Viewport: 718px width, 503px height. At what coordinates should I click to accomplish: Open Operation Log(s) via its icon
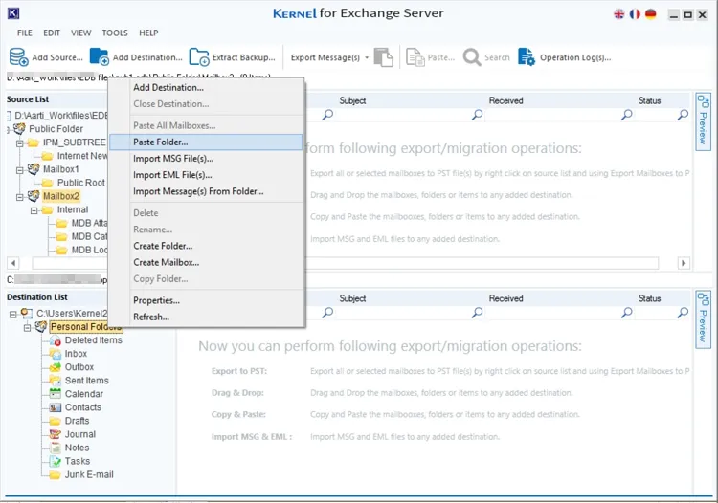(x=527, y=57)
